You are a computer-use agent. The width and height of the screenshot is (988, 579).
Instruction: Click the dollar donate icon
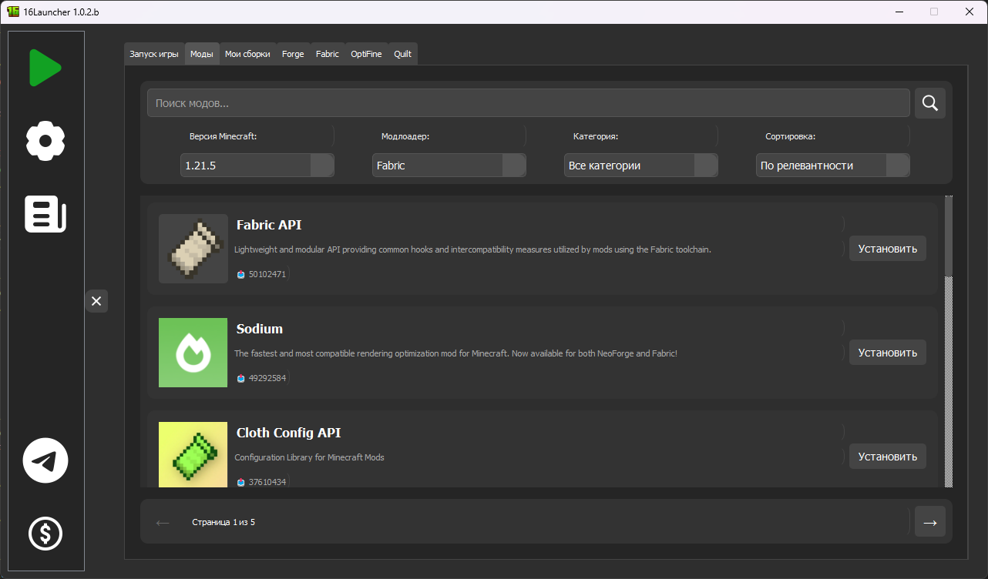45,533
